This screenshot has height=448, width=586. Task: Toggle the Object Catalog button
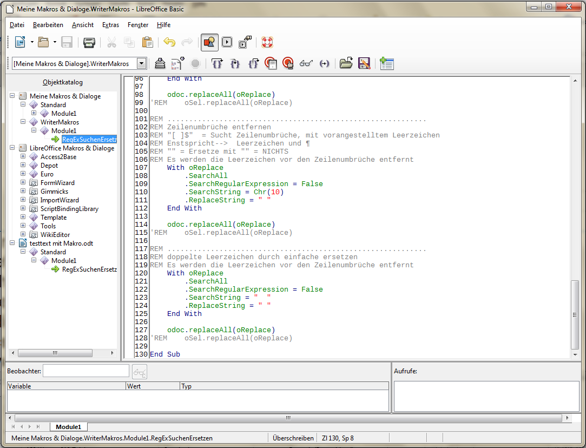[209, 42]
